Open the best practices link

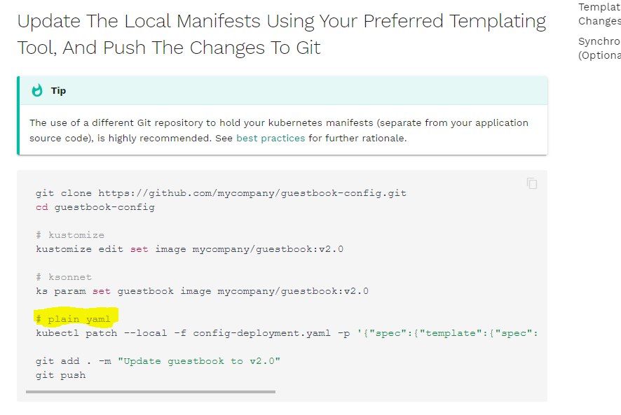tap(271, 138)
